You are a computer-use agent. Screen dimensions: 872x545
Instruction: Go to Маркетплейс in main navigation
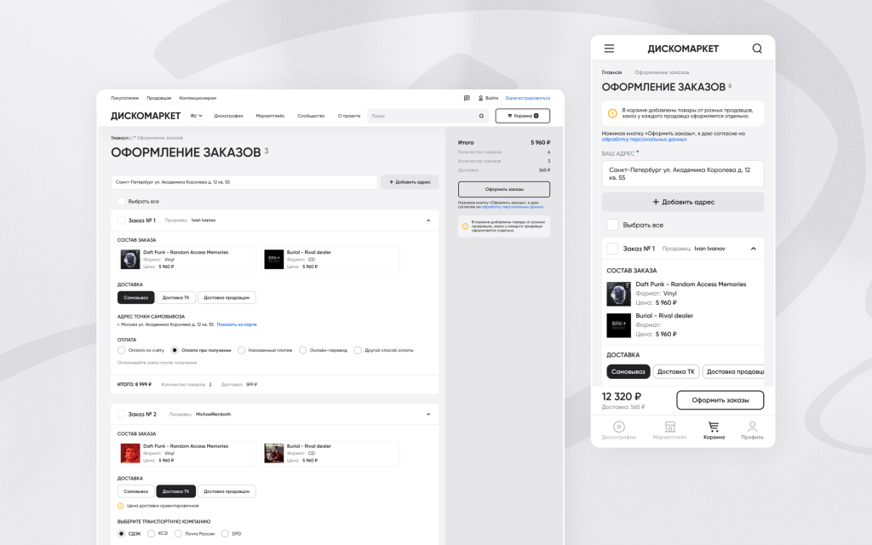270,116
